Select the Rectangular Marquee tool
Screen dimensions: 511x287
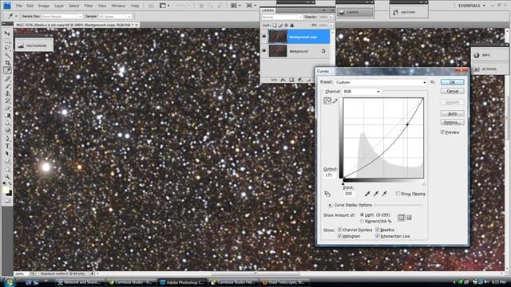point(7,41)
